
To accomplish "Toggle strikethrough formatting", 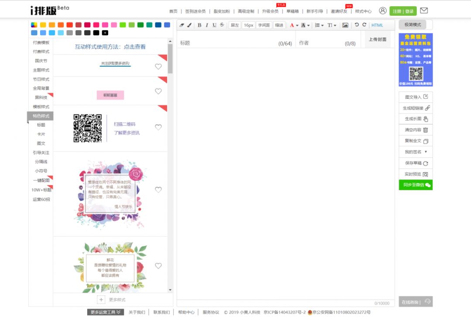I will pyautogui.click(x=222, y=25).
